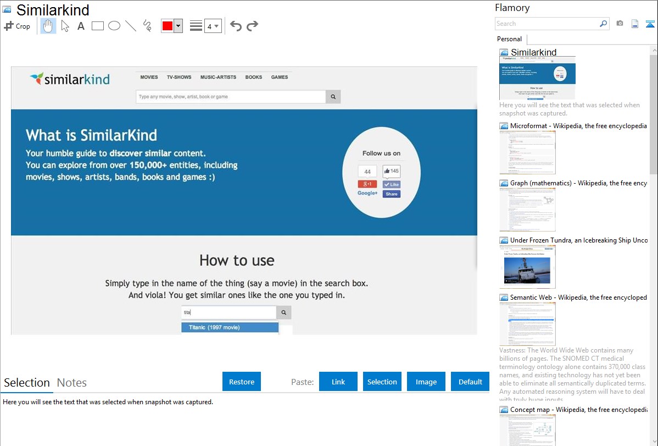
Task: Click the similarkind logo
Action: [70, 79]
